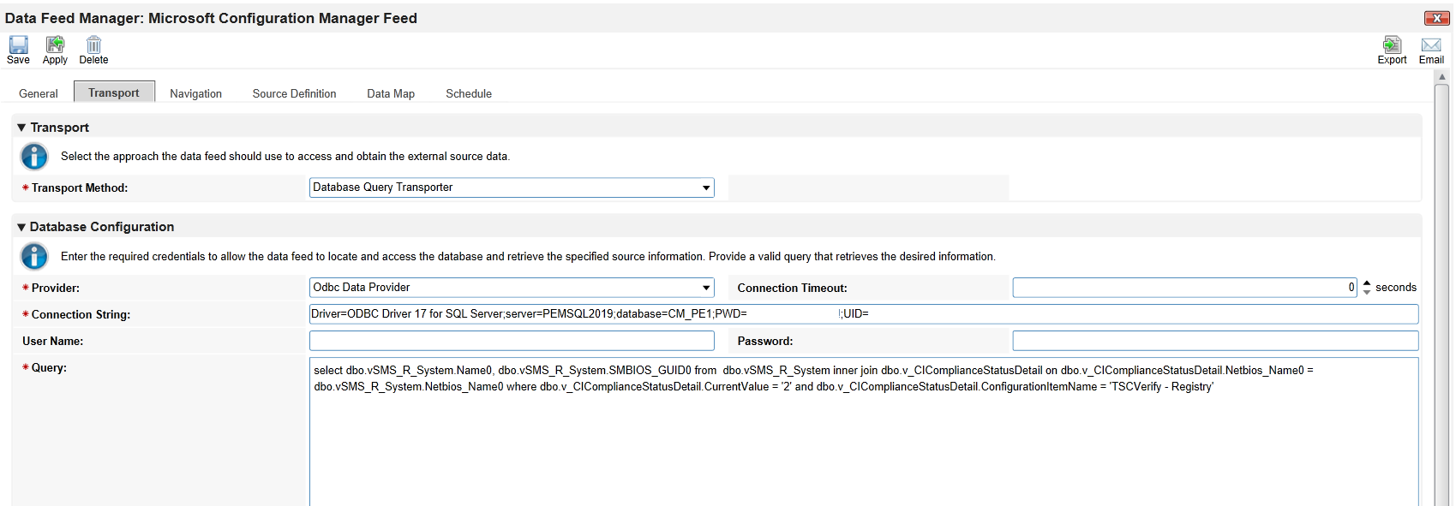Increase Connection Timeout with up arrow
The width and height of the screenshot is (1456, 506).
[1367, 283]
